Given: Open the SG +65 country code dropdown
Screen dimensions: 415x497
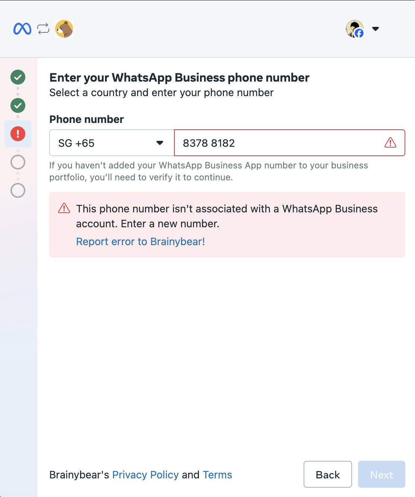Looking at the screenshot, I should click(112, 143).
